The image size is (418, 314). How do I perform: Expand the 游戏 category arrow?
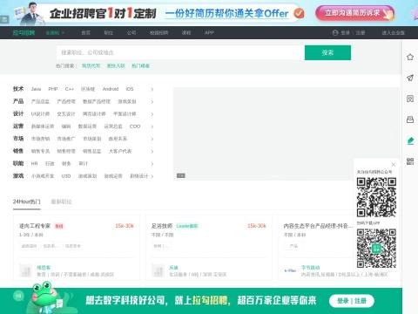152,176
